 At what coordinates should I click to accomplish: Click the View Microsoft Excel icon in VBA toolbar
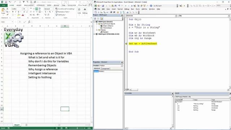pyautogui.click(x=96, y=6)
